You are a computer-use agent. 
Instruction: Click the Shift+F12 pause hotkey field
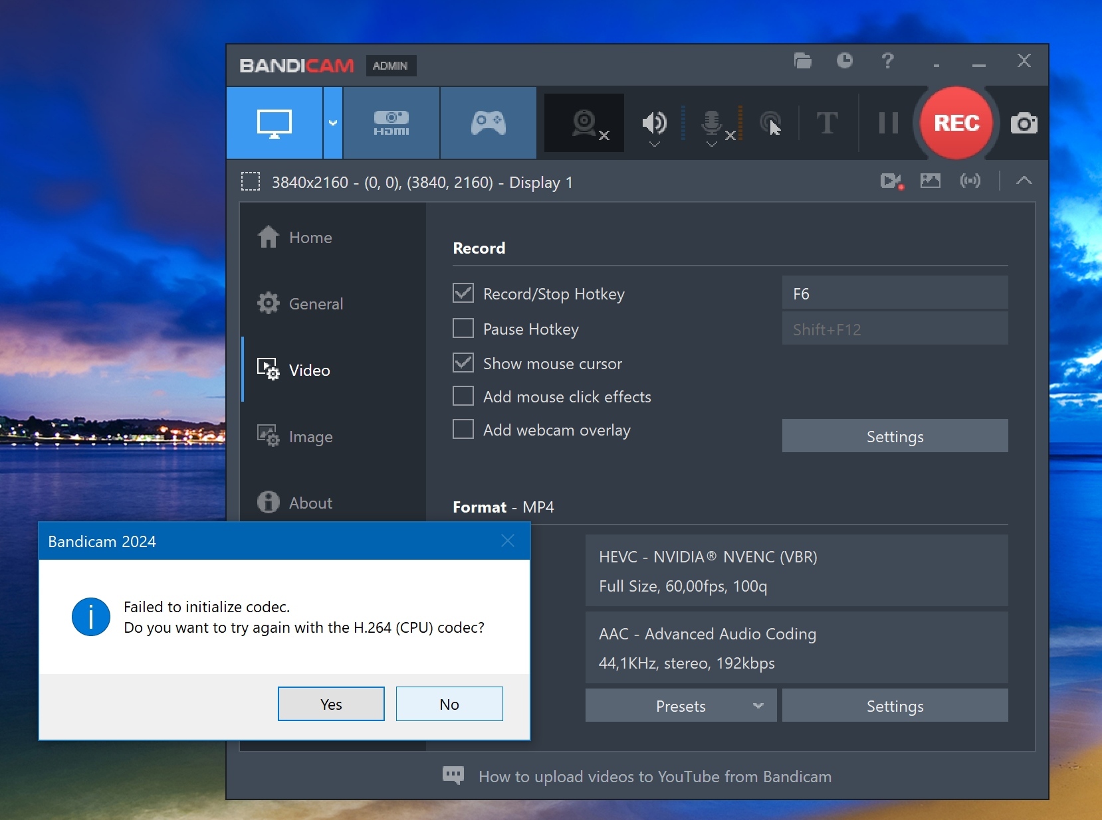(895, 329)
